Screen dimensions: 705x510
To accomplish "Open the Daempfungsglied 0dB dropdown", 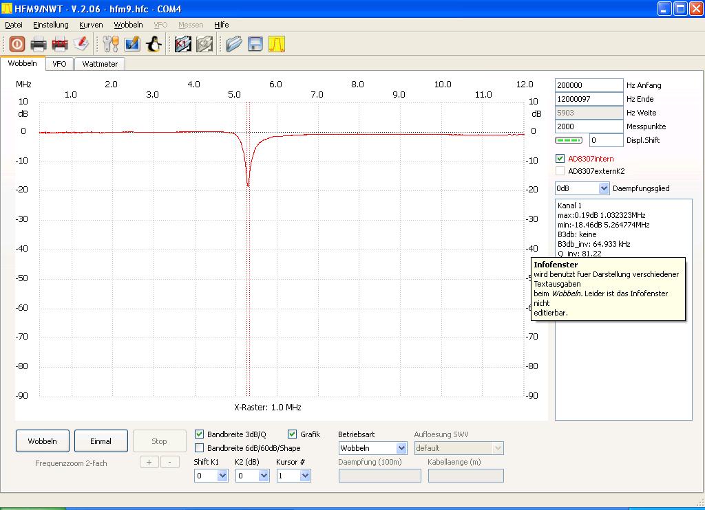I will click(604, 188).
